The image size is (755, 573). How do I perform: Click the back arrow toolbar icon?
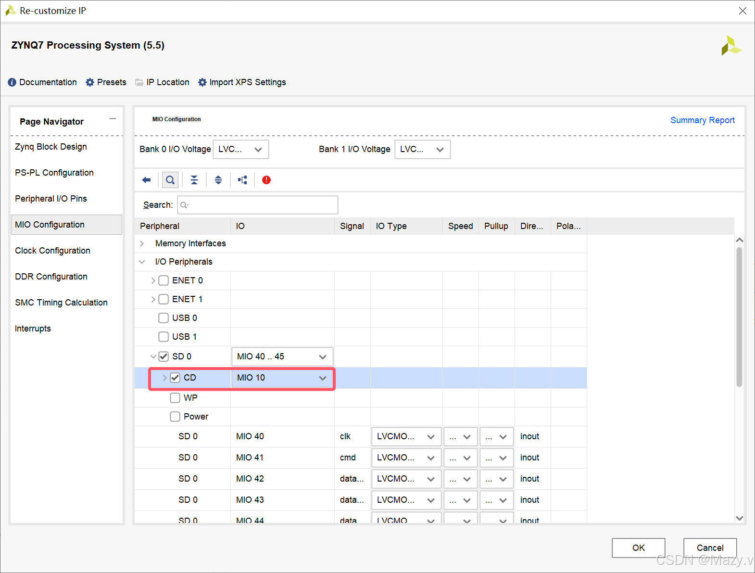[x=146, y=180]
